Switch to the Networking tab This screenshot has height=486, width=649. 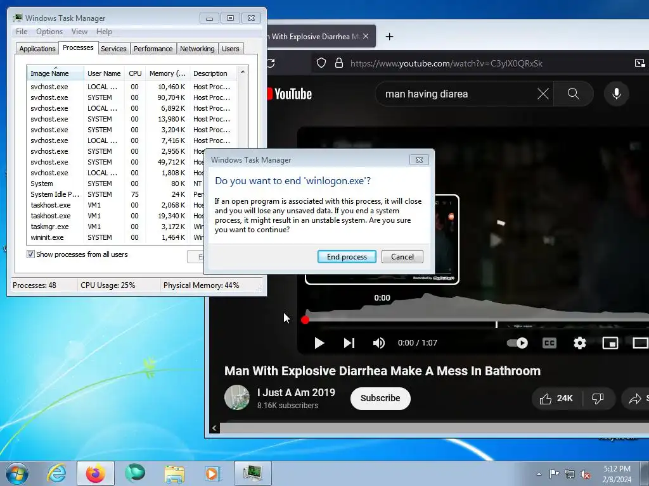197,49
